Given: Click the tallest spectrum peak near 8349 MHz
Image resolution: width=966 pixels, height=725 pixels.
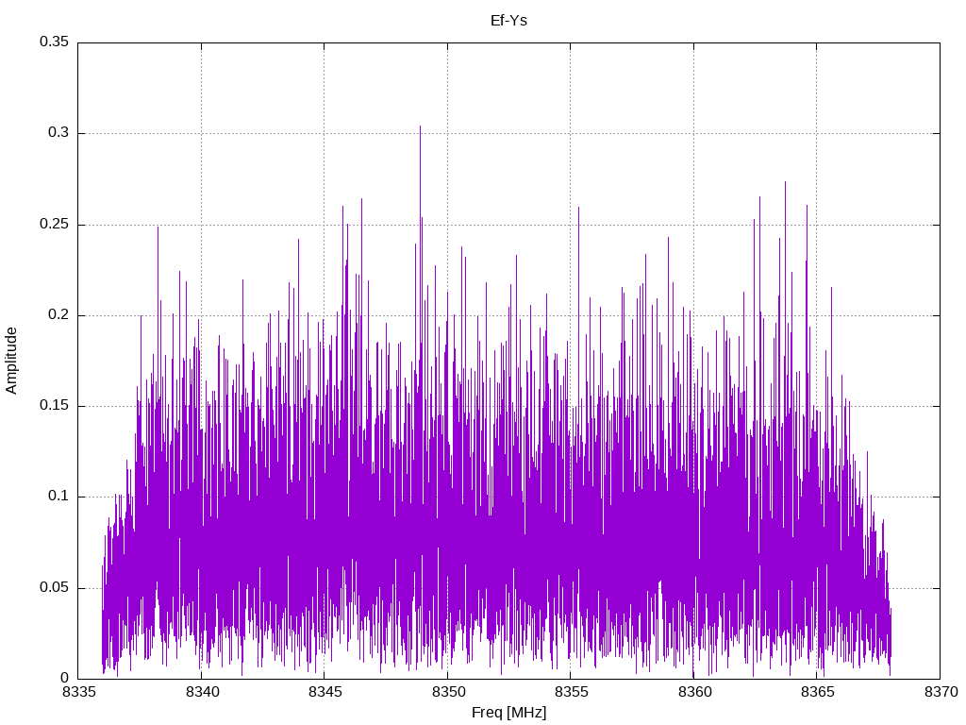Looking at the screenshot, I should click(420, 127).
